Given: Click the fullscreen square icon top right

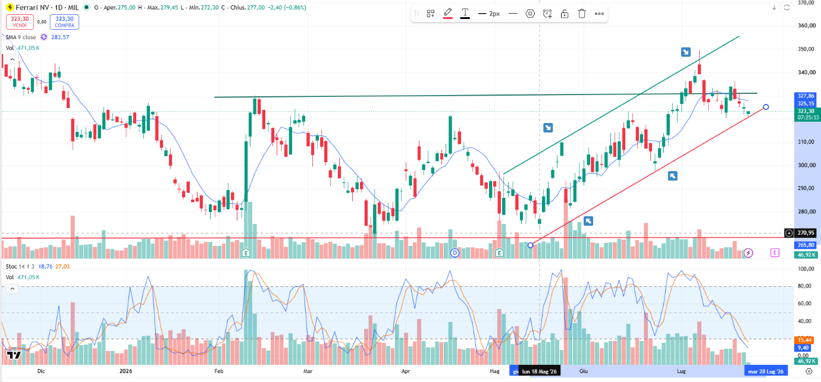Looking at the screenshot, I should coord(787,7).
